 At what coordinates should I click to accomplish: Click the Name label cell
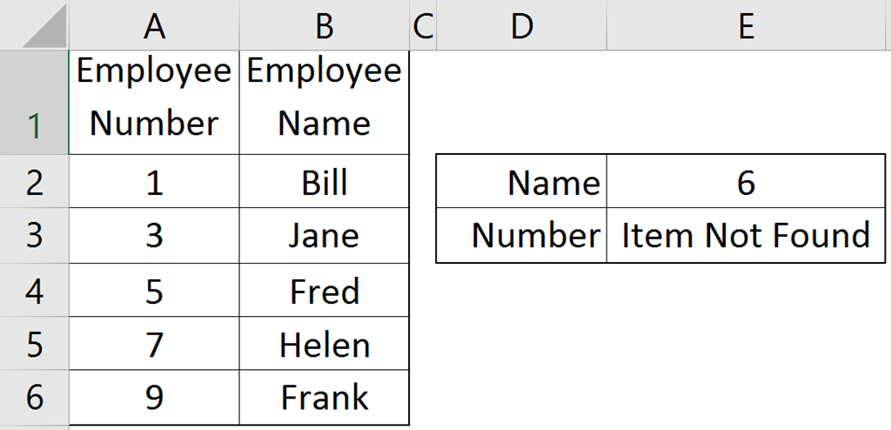tap(520, 182)
